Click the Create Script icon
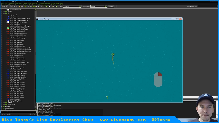 pos(36,7)
